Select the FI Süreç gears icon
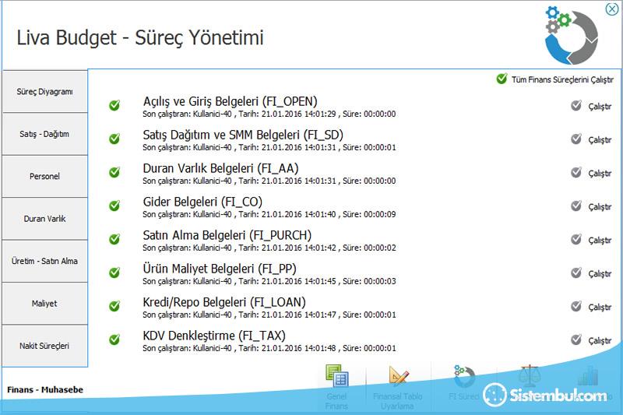This screenshot has height=415, width=623. [x=464, y=376]
